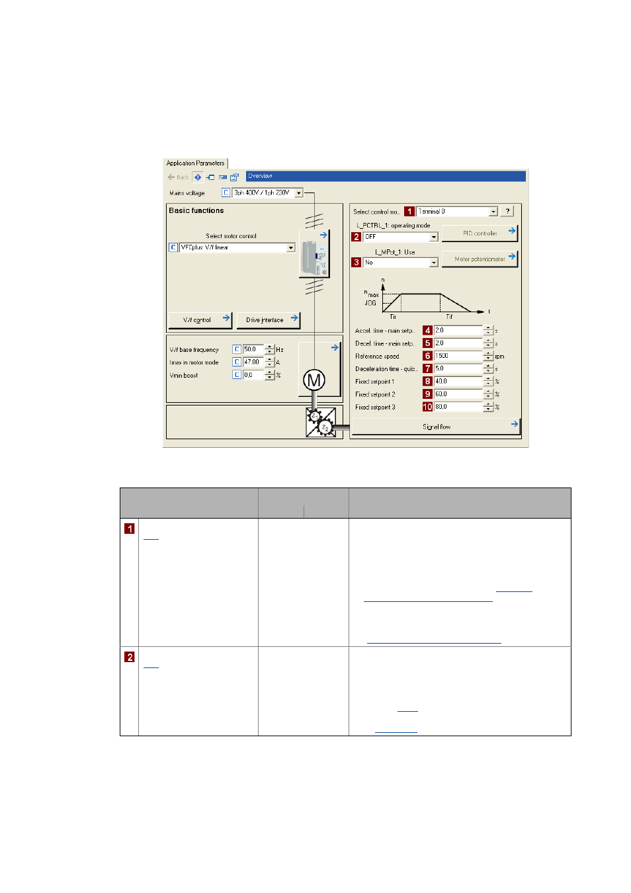The height and width of the screenshot is (893, 631).
Task: Open the Motor potentiometer button
Action: 480,259
